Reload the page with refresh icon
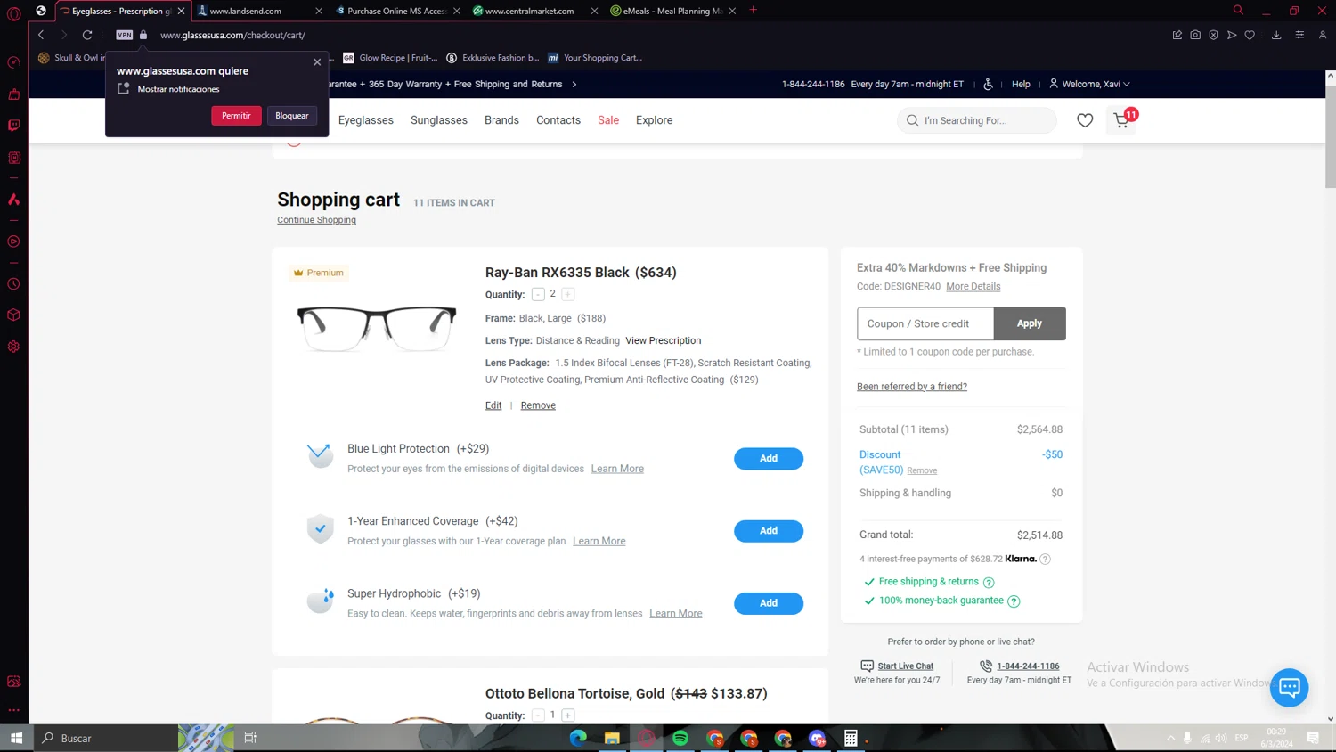The image size is (1336, 752). coord(87,35)
